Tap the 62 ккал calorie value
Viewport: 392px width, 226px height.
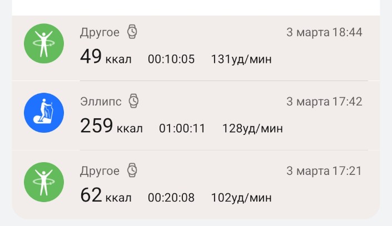pos(106,196)
